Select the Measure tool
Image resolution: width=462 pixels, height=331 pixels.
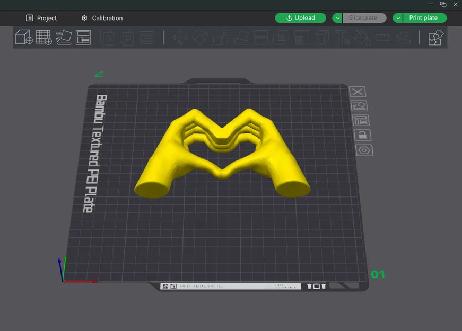383,37
